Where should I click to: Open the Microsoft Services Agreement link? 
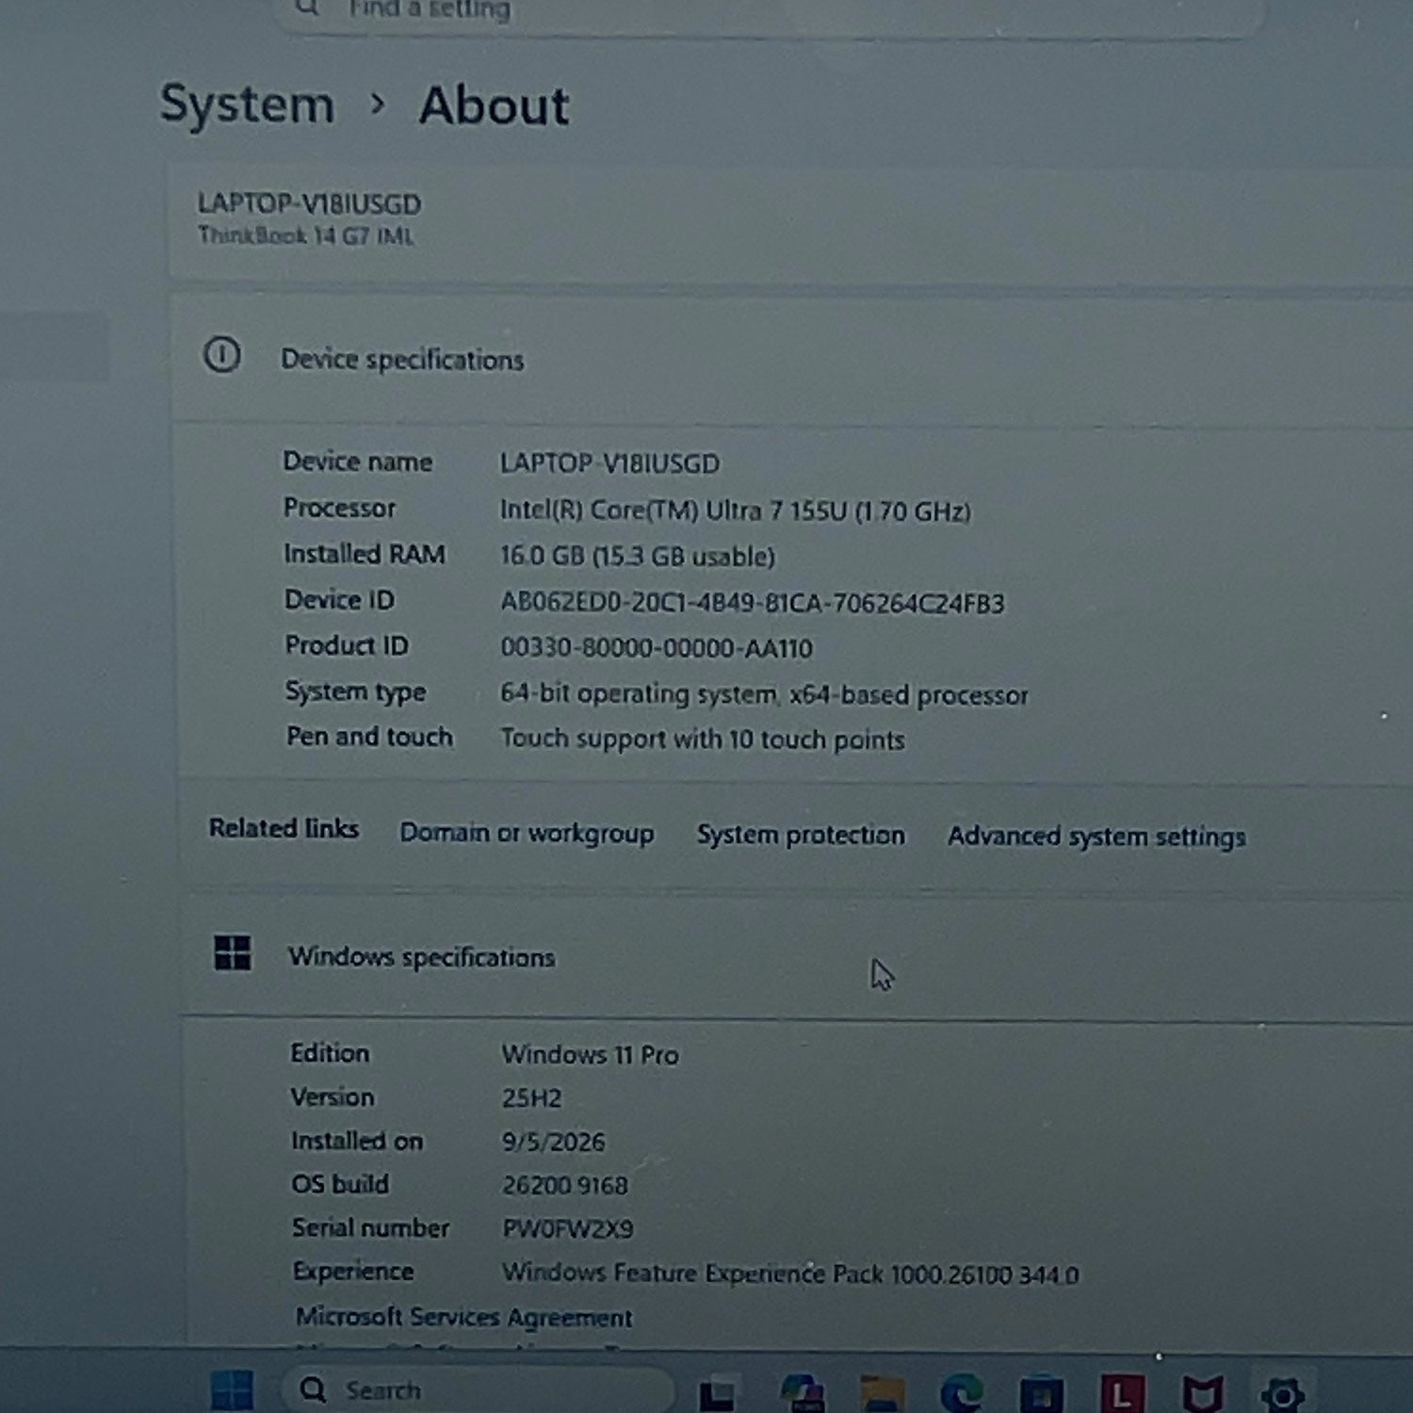(x=463, y=1317)
